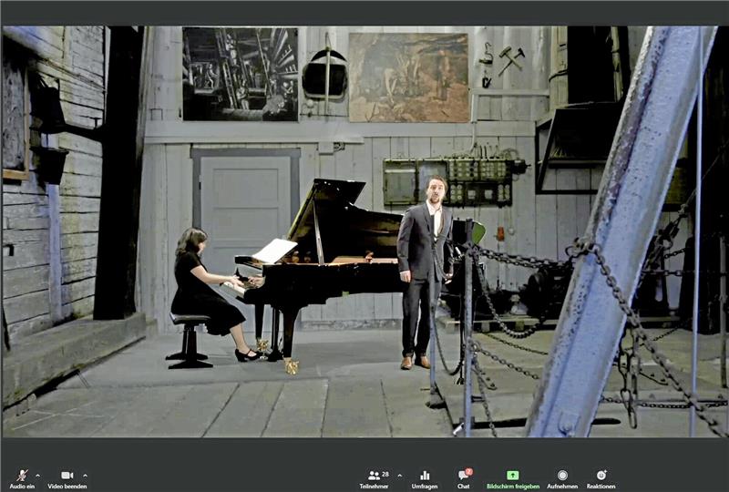The width and height of the screenshot is (729, 492).
Task: Click the 'Bildschirm freigeben' green label
Action: [x=512, y=487]
